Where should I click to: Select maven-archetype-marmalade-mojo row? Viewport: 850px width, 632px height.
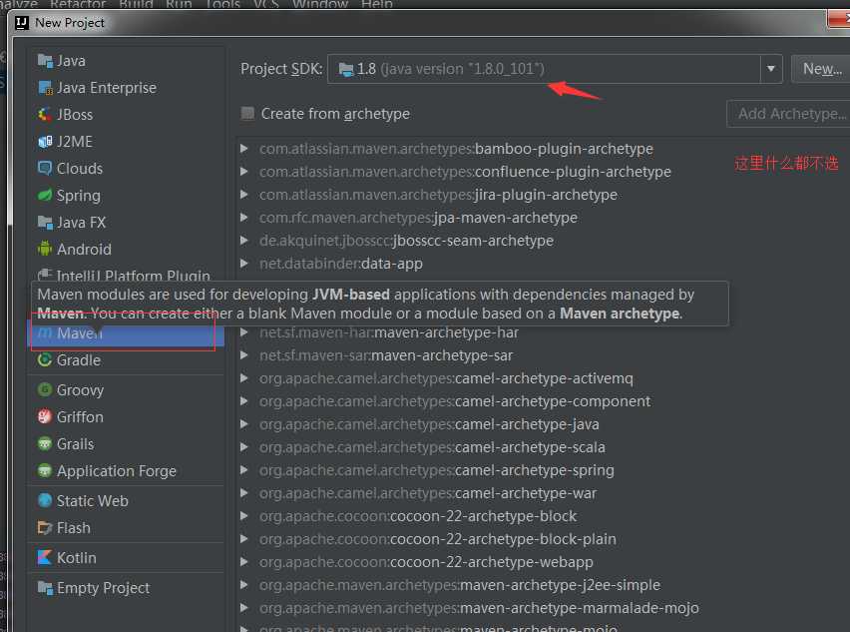coord(479,608)
